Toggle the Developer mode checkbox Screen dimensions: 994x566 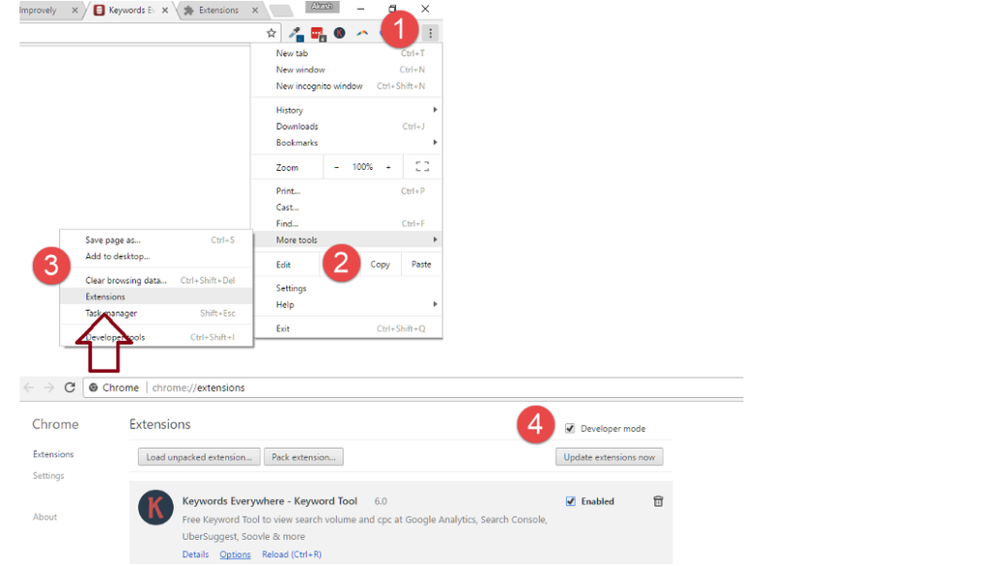point(570,428)
